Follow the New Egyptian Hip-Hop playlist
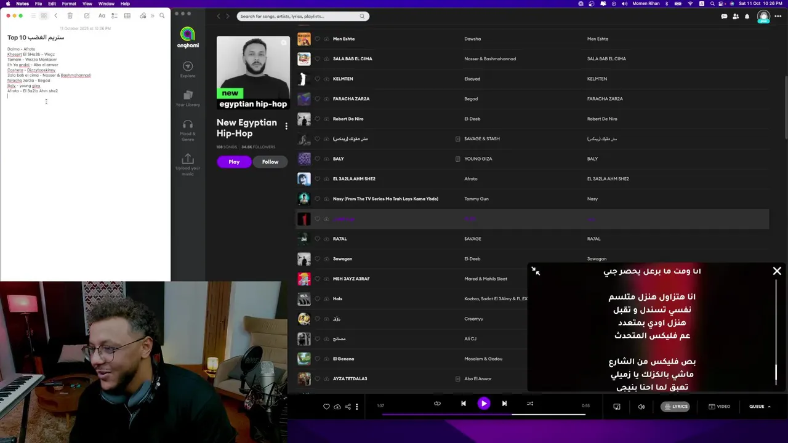 tap(270, 162)
